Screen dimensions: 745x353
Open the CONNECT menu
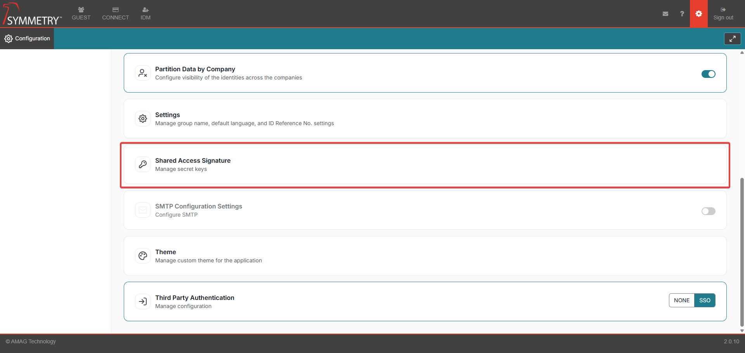click(x=115, y=14)
